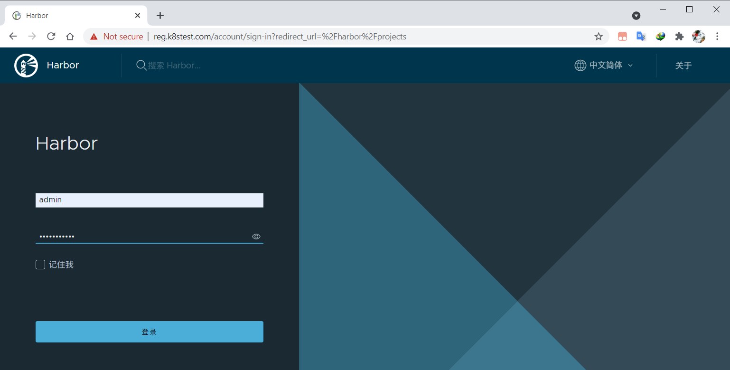Tick the 记住我 remember-me checkbox
The image size is (730, 370).
point(40,265)
